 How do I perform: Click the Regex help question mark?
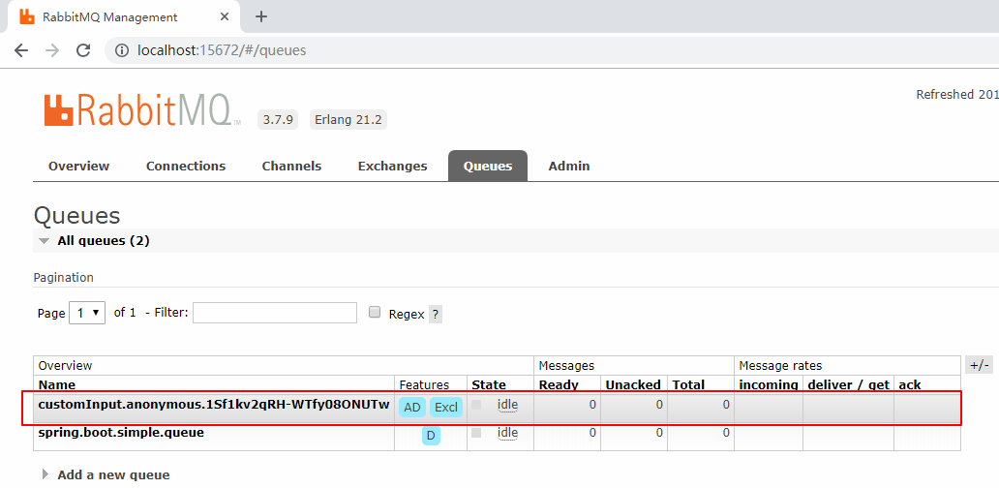pyautogui.click(x=436, y=314)
